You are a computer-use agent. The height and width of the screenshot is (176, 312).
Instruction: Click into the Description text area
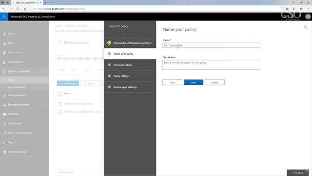click(x=211, y=65)
